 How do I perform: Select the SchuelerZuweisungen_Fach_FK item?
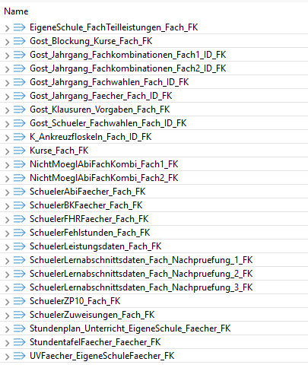154,315
